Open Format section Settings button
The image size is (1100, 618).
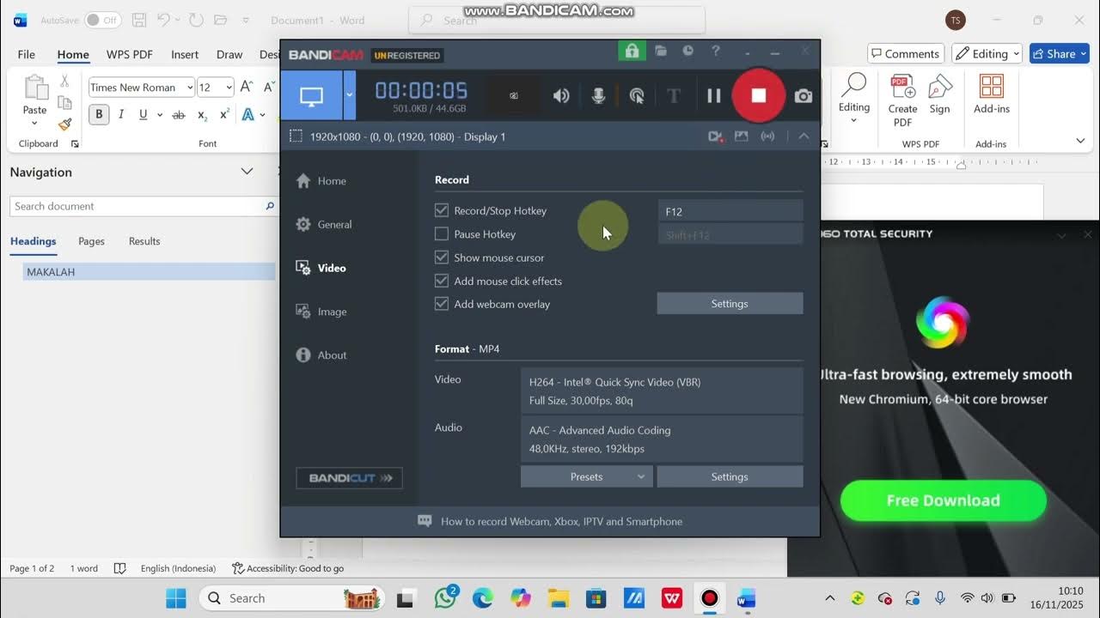point(730,477)
